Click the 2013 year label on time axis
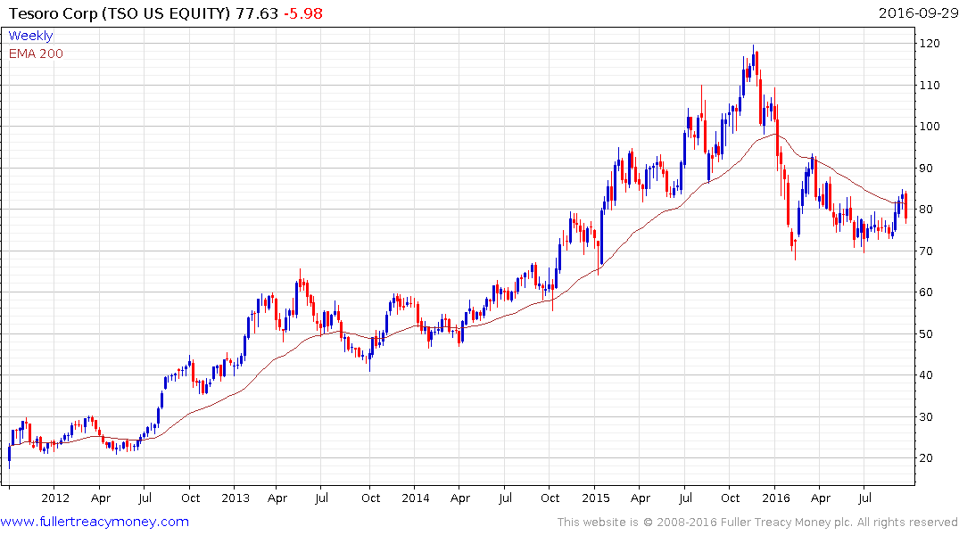 (236, 498)
